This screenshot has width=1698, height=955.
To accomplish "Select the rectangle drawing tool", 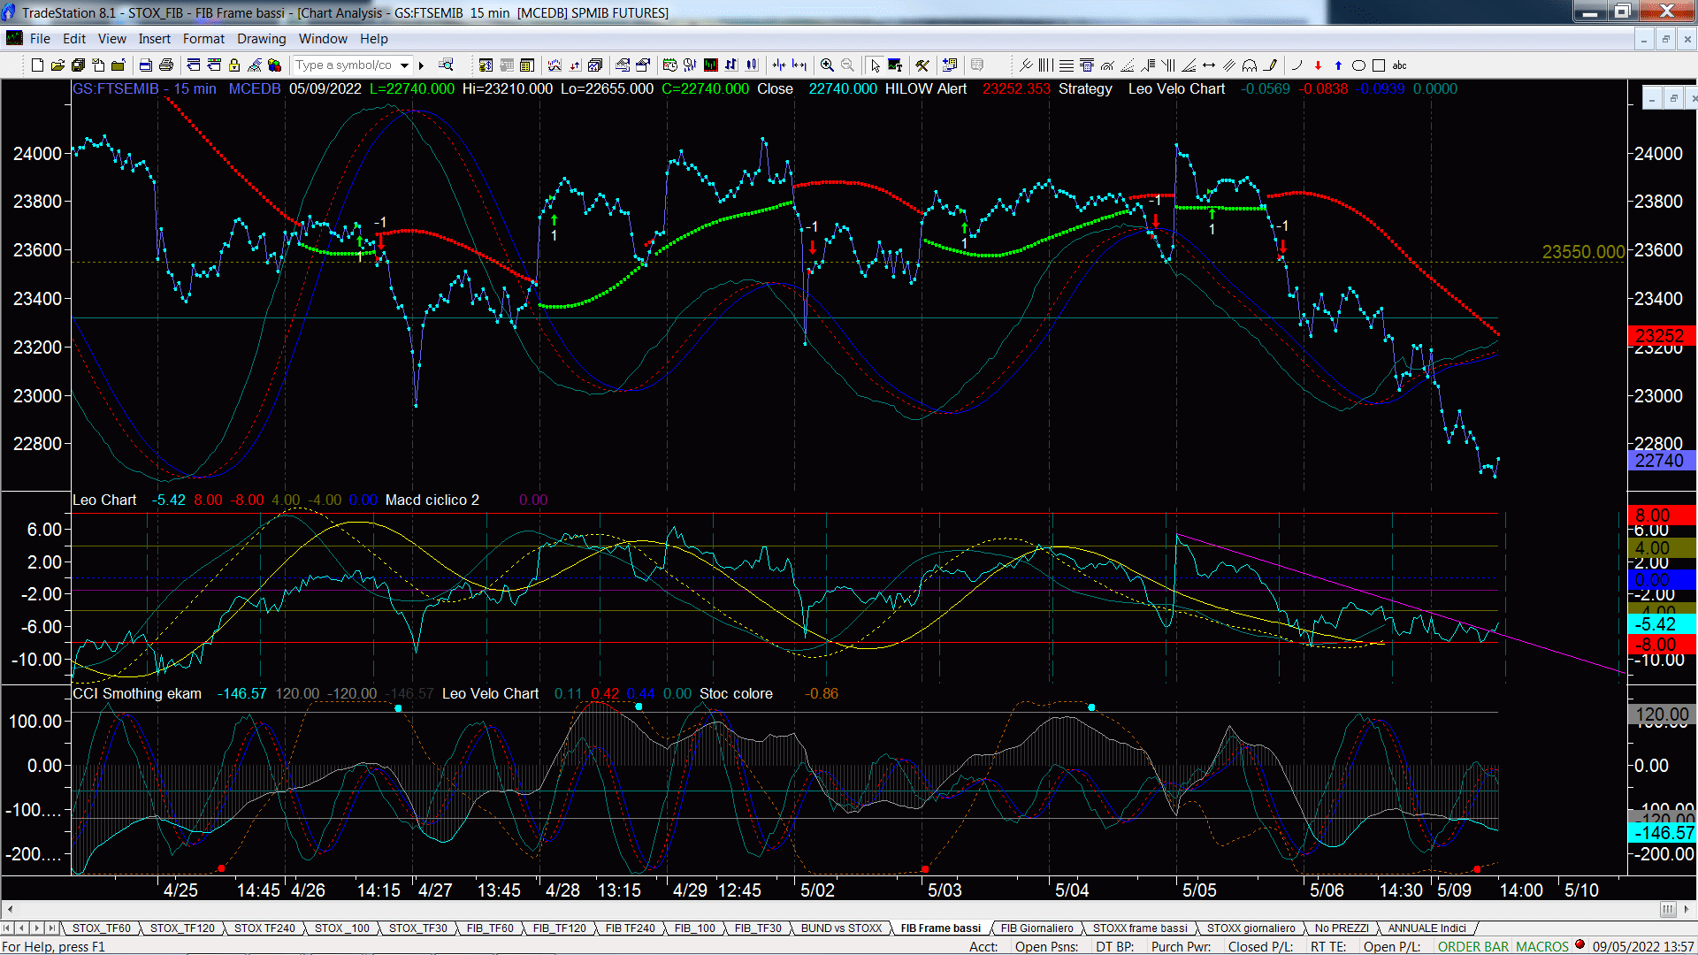I will pos(1379,65).
